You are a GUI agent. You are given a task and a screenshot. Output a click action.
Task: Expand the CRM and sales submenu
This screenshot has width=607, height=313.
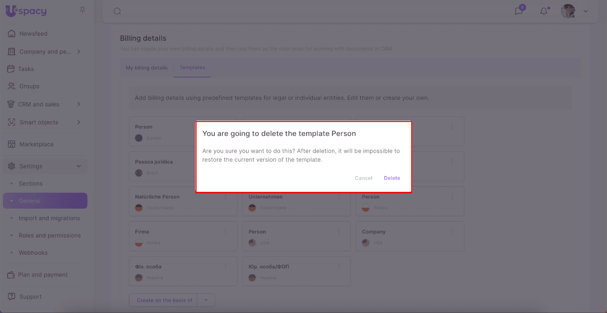coord(79,104)
